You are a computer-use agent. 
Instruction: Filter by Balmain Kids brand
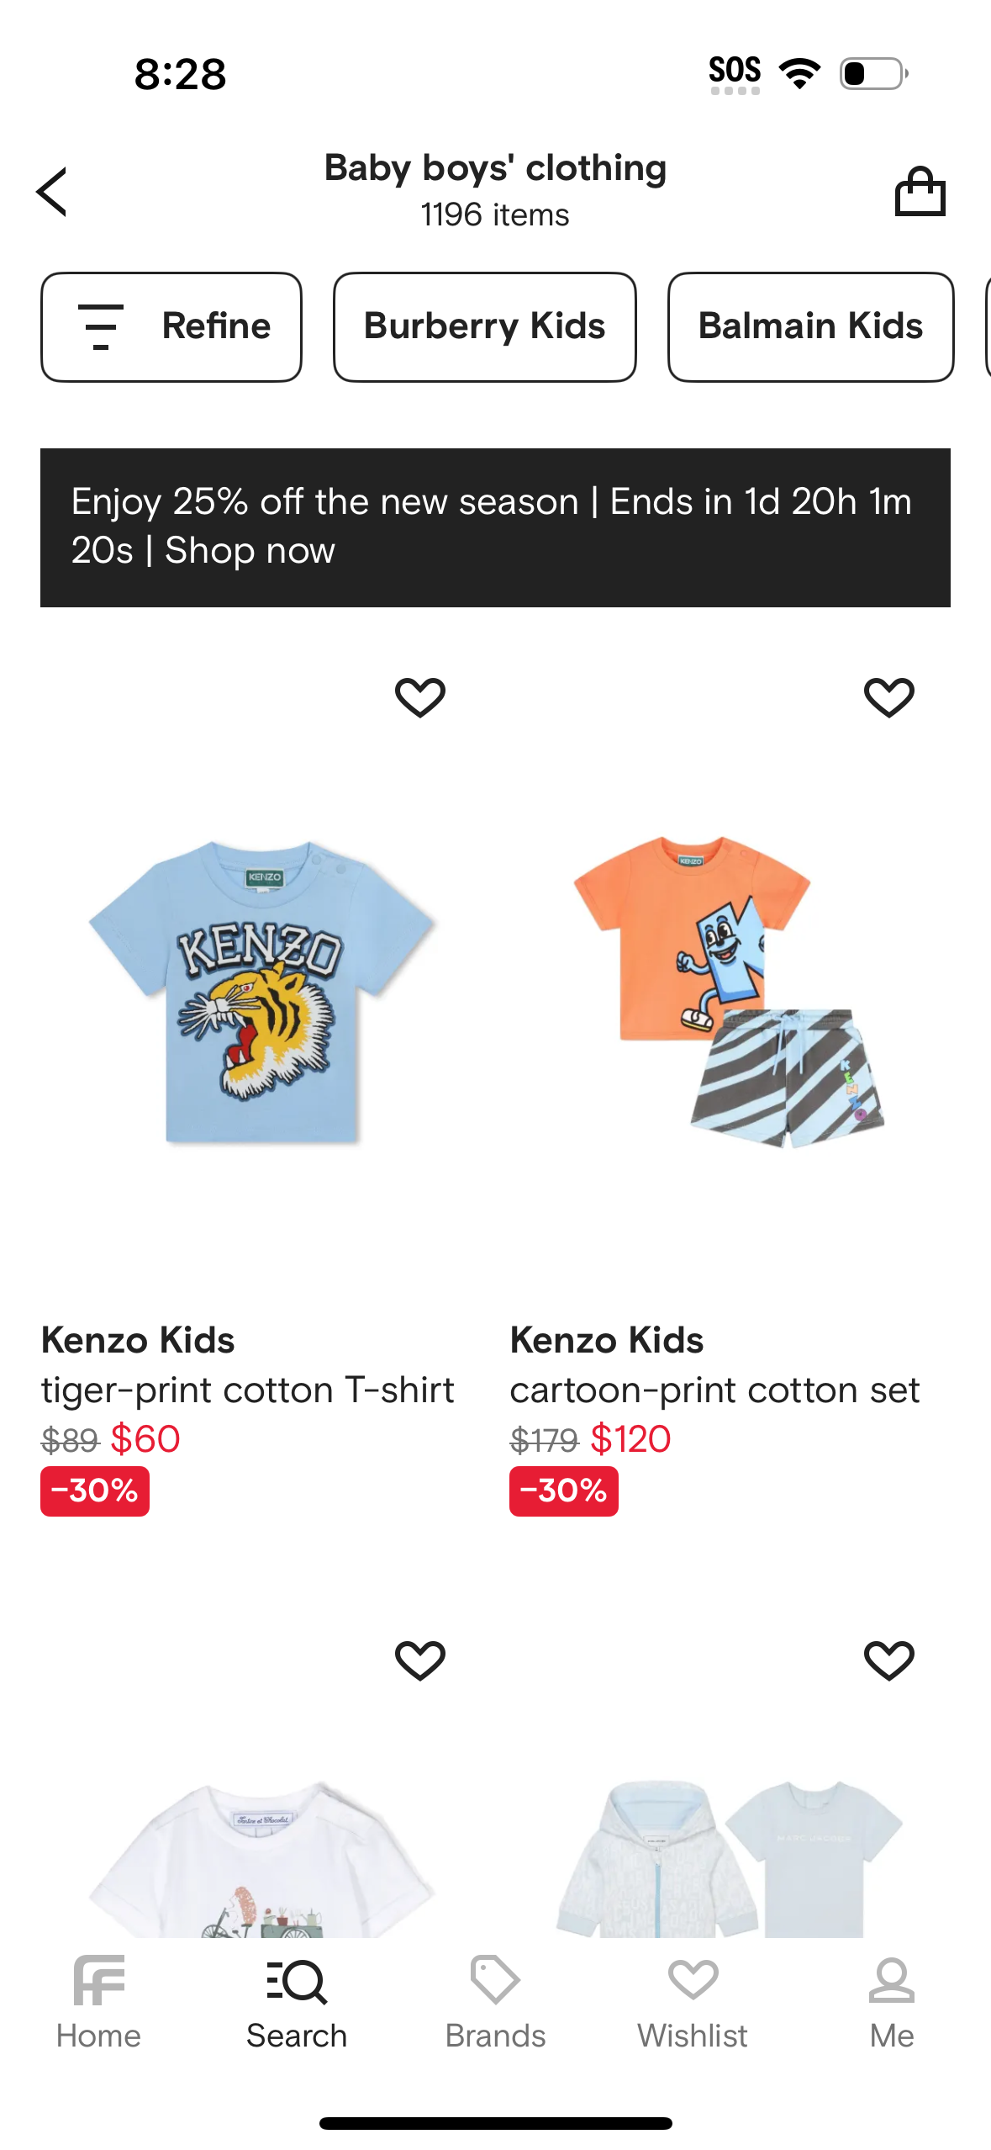810,326
